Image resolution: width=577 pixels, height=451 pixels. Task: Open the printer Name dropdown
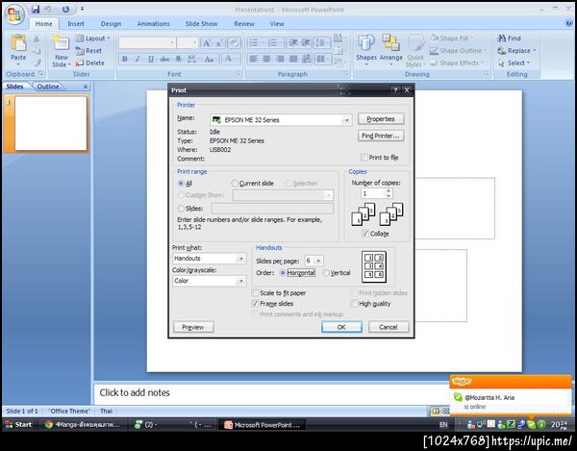tap(346, 120)
